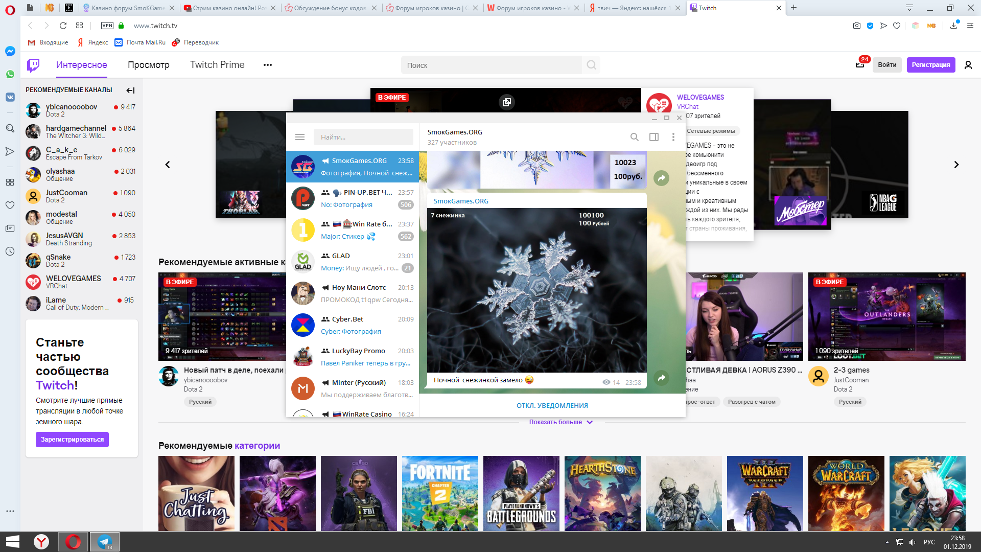The height and width of the screenshot is (552, 981).
Task: Forward the snowflake photo post
Action: pyautogui.click(x=661, y=378)
